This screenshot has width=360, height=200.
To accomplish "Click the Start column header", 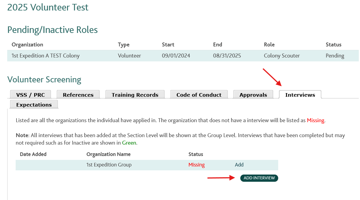I will tap(168, 45).
